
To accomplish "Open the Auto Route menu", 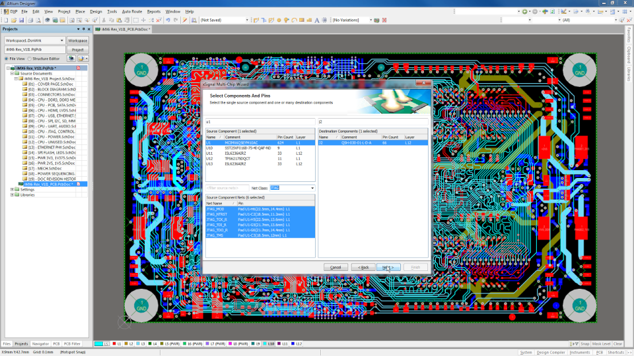I will [x=132, y=11].
